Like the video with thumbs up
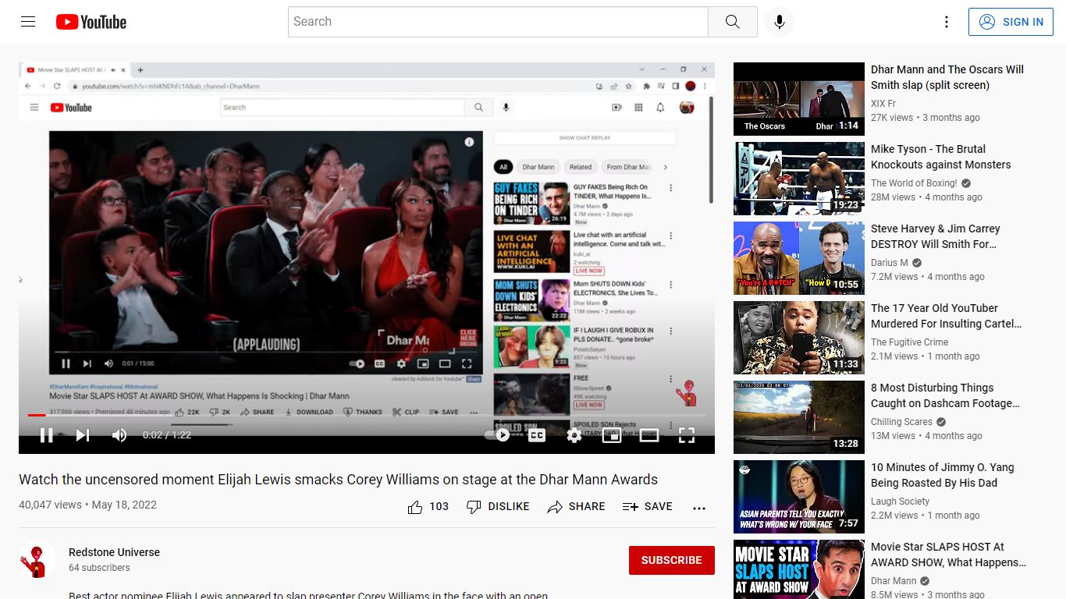The image size is (1066, 599). point(415,507)
